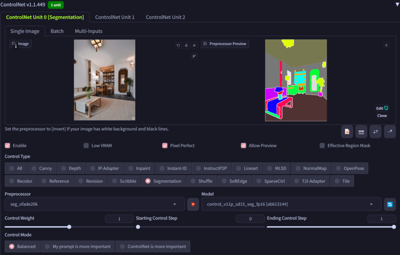This screenshot has height=255, width=400.
Task: Select the brush tool icon below the image controls
Action: [194, 56]
